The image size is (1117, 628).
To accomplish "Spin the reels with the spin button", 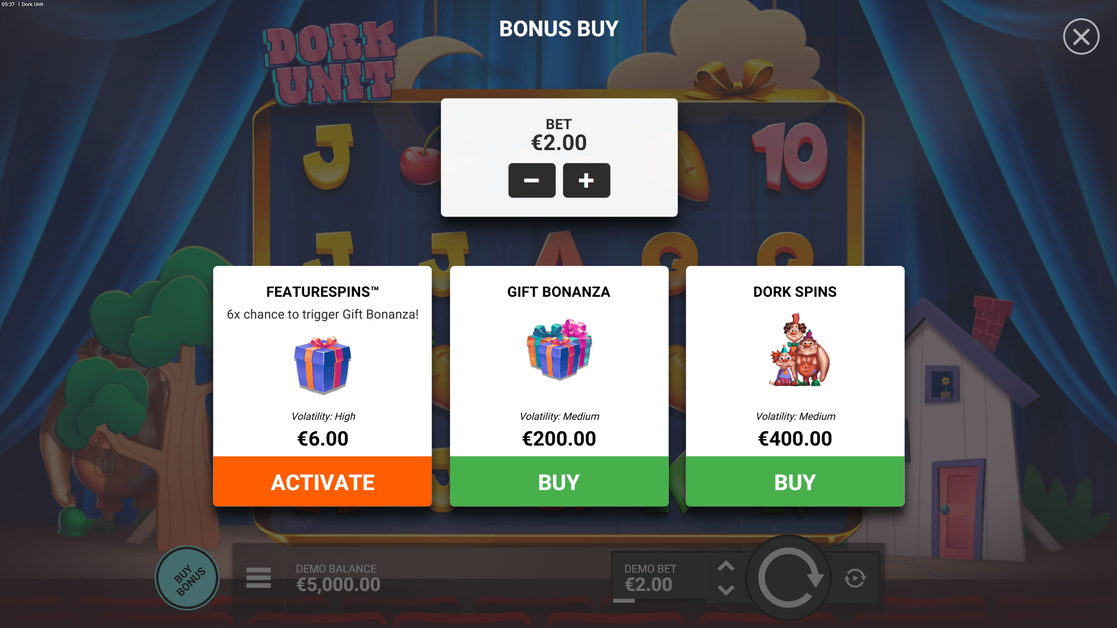I will point(789,578).
